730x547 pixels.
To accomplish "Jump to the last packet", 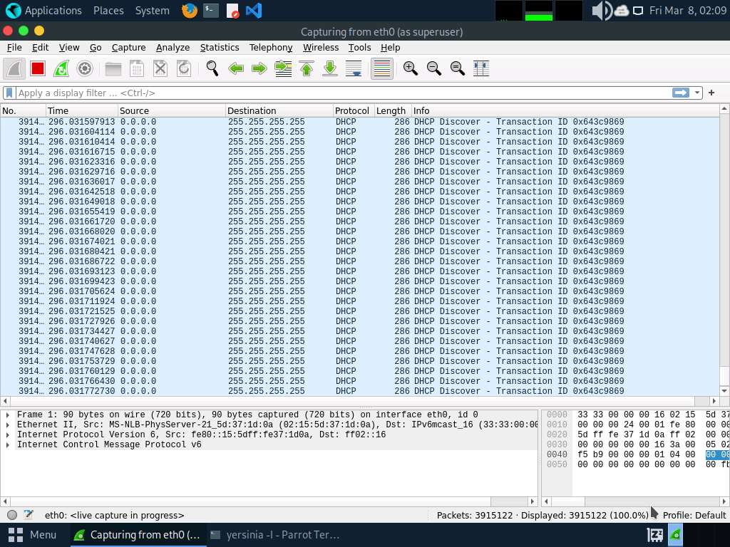I will 330,68.
